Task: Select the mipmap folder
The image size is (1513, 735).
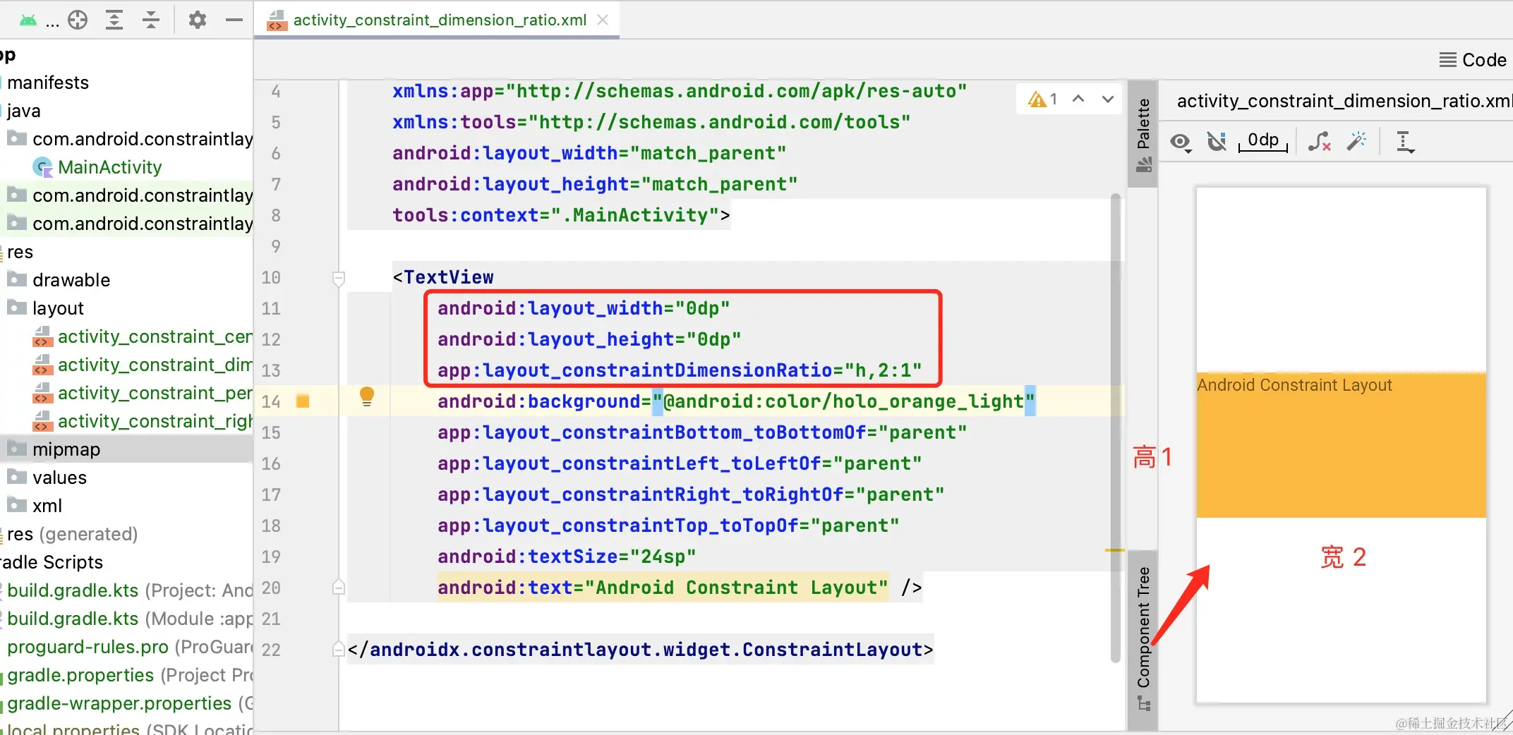Action: tap(66, 449)
